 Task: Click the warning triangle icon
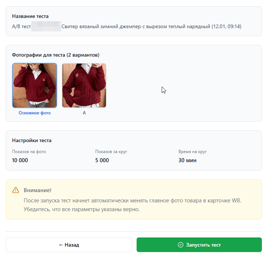point(15,190)
